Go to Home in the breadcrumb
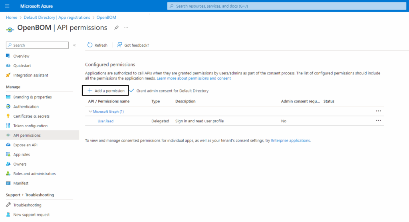Viewport: 409px width, 222px height. [12, 17]
